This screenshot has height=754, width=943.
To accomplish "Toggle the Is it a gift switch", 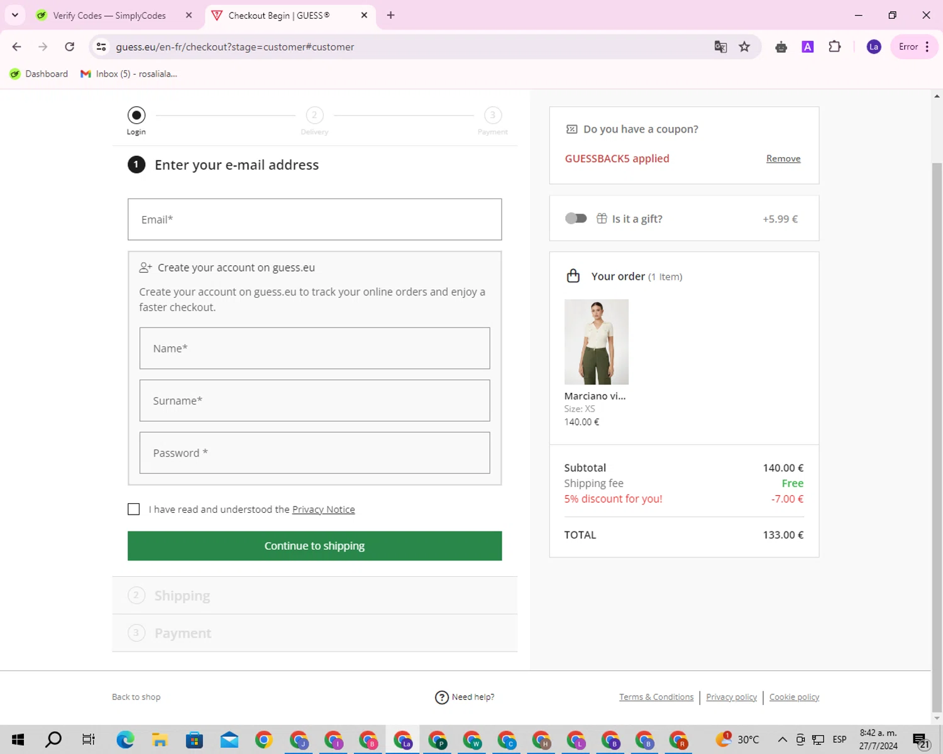I will pos(576,218).
